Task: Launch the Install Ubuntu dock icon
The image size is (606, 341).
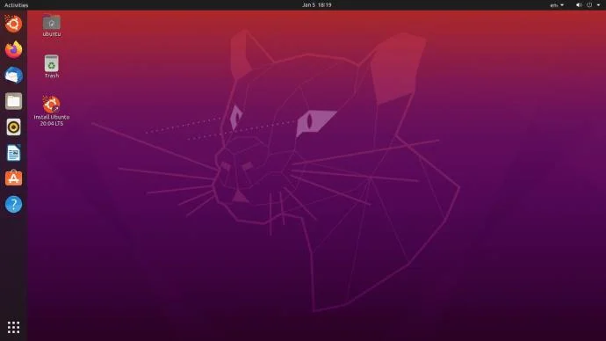Action: point(13,24)
